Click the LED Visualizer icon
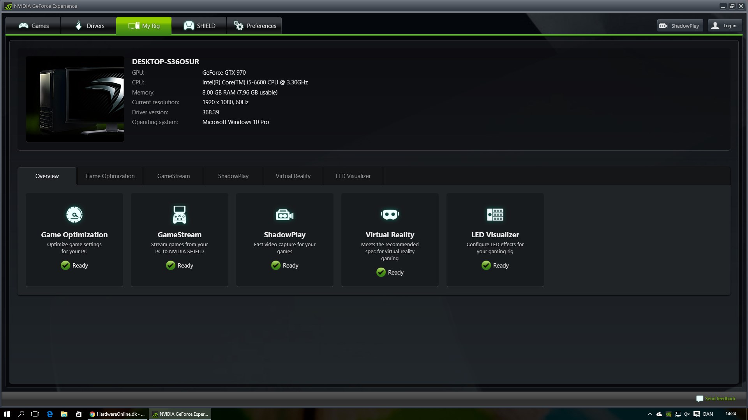Screen dimensions: 748x420 click(495, 215)
